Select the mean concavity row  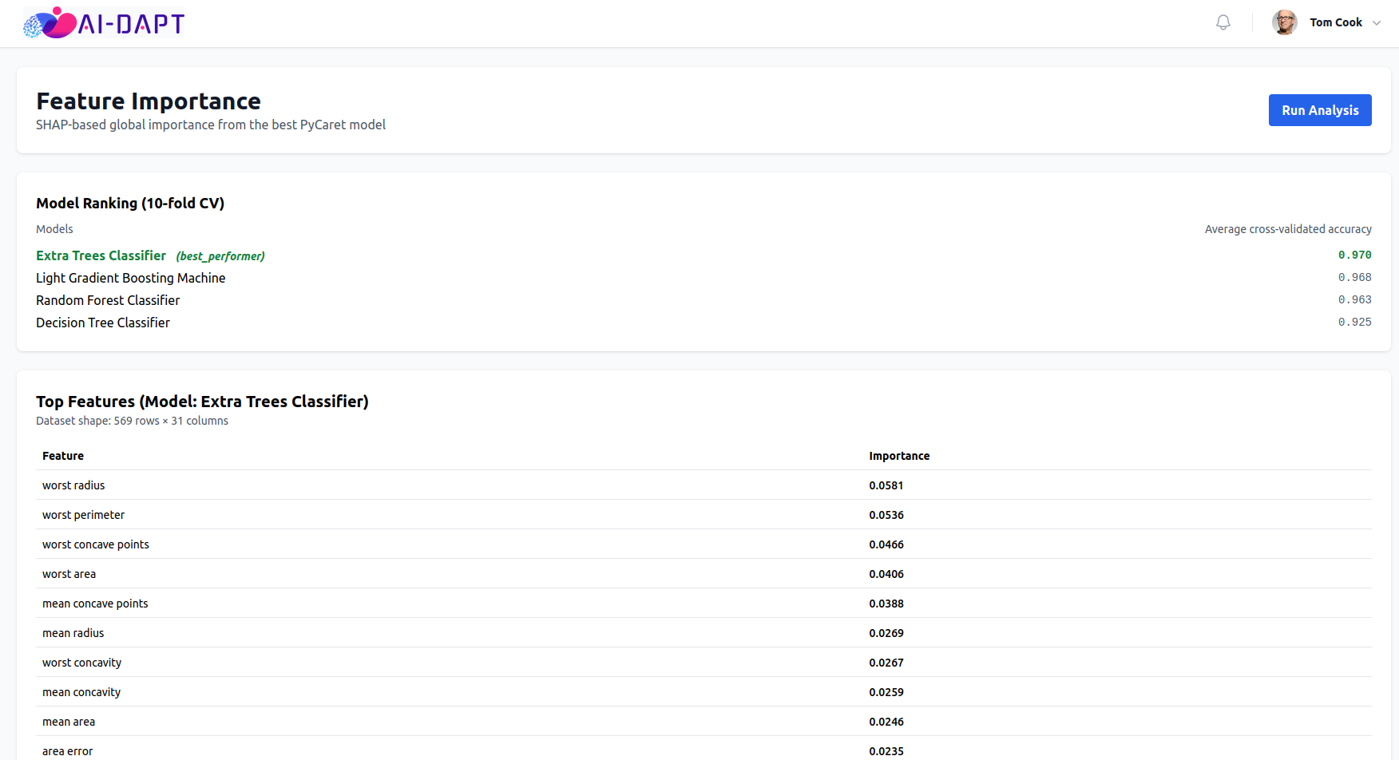[703, 692]
